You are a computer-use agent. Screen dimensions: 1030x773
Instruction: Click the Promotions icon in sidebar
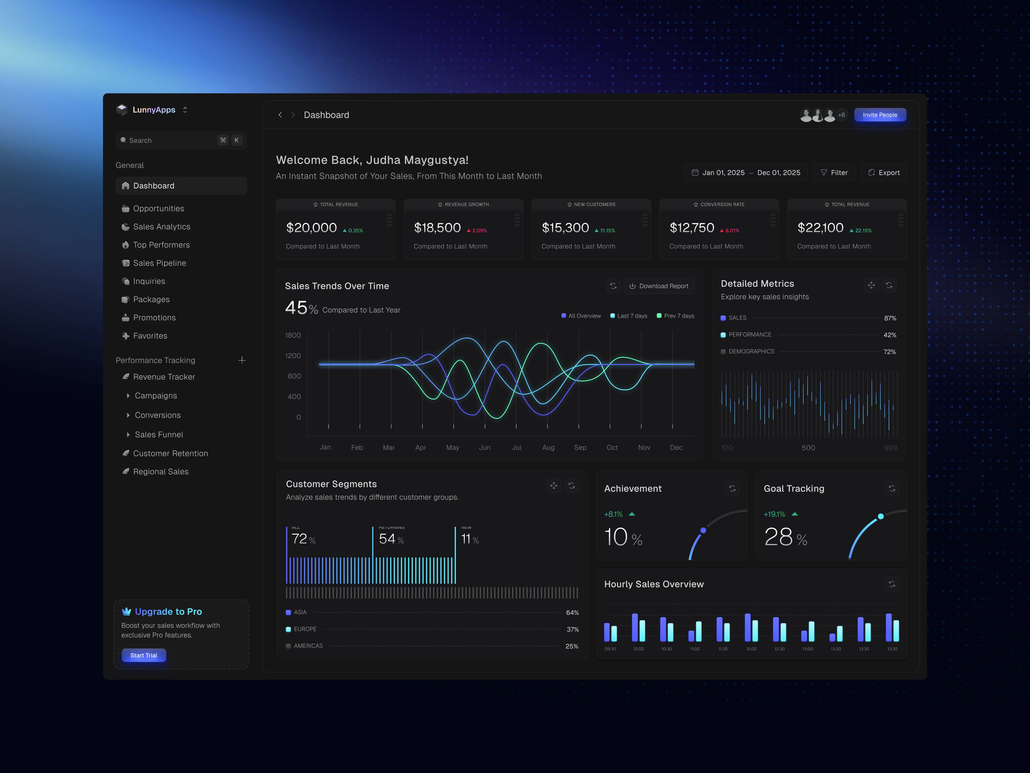click(x=125, y=318)
